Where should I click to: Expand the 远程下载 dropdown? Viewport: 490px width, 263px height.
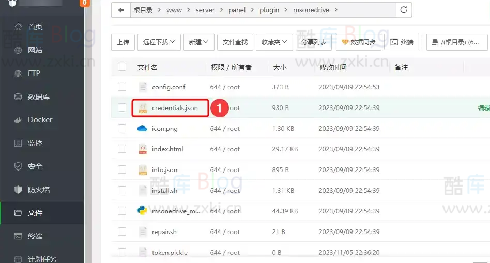[x=159, y=42]
